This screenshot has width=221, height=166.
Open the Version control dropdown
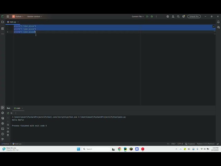(35, 17)
